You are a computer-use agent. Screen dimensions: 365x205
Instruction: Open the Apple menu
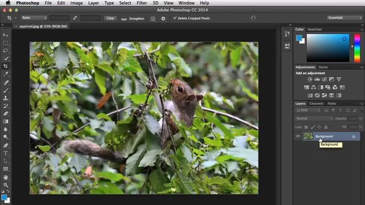[x=8, y=3]
